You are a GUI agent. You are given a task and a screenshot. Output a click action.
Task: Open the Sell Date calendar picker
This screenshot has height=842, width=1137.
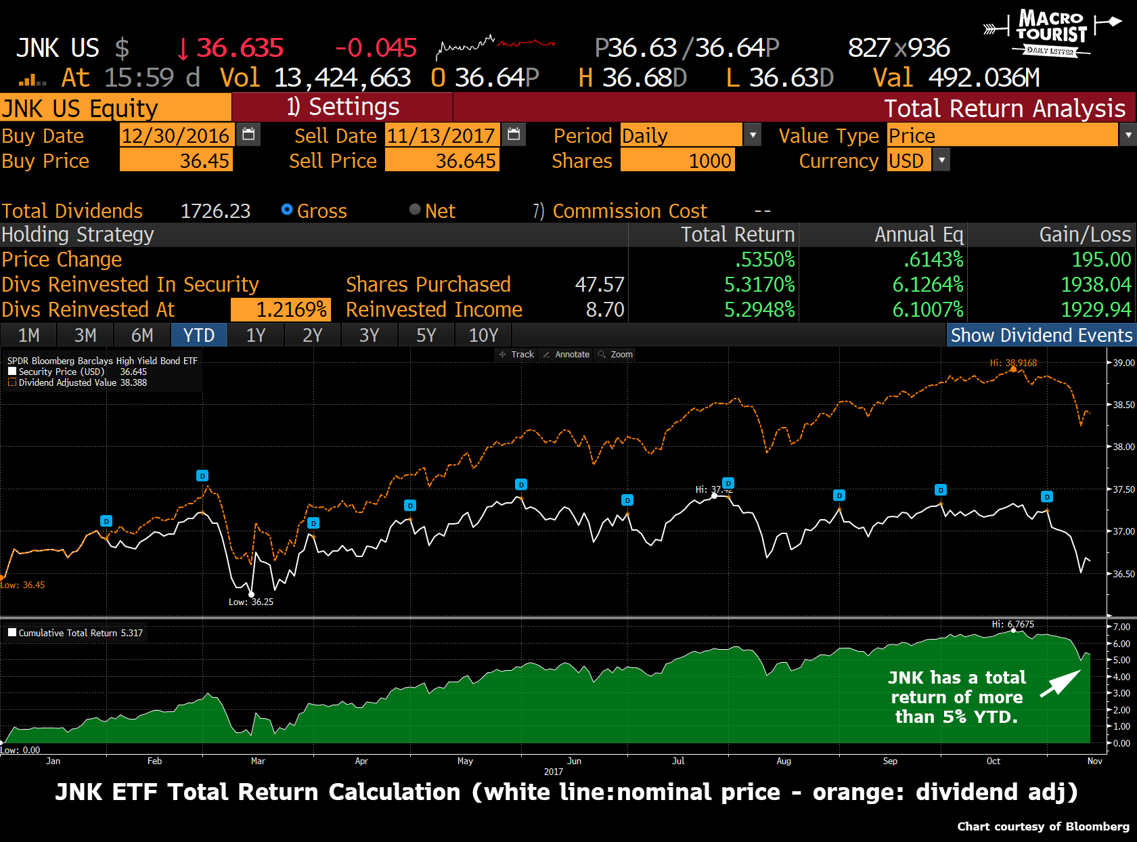514,134
